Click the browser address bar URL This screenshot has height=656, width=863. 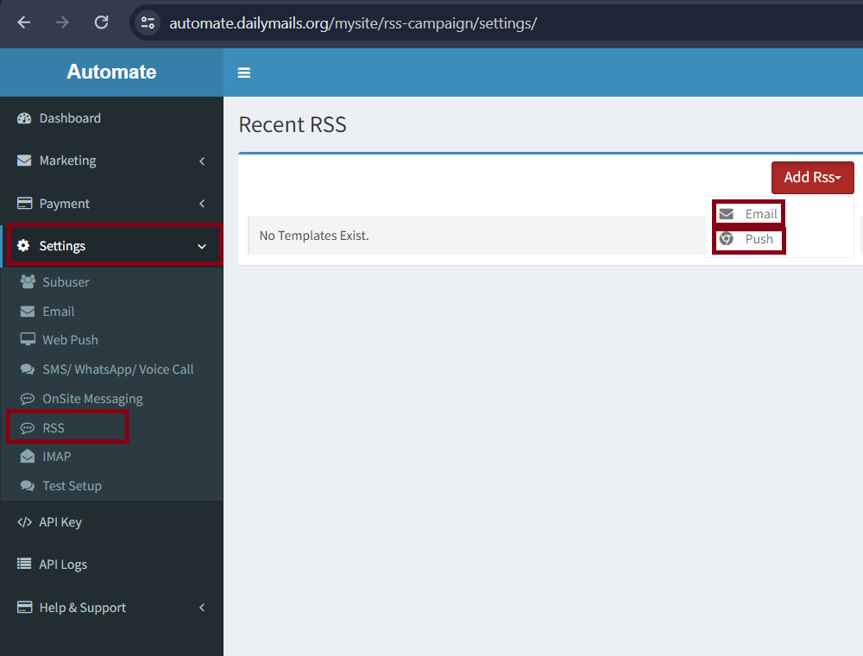click(x=353, y=22)
